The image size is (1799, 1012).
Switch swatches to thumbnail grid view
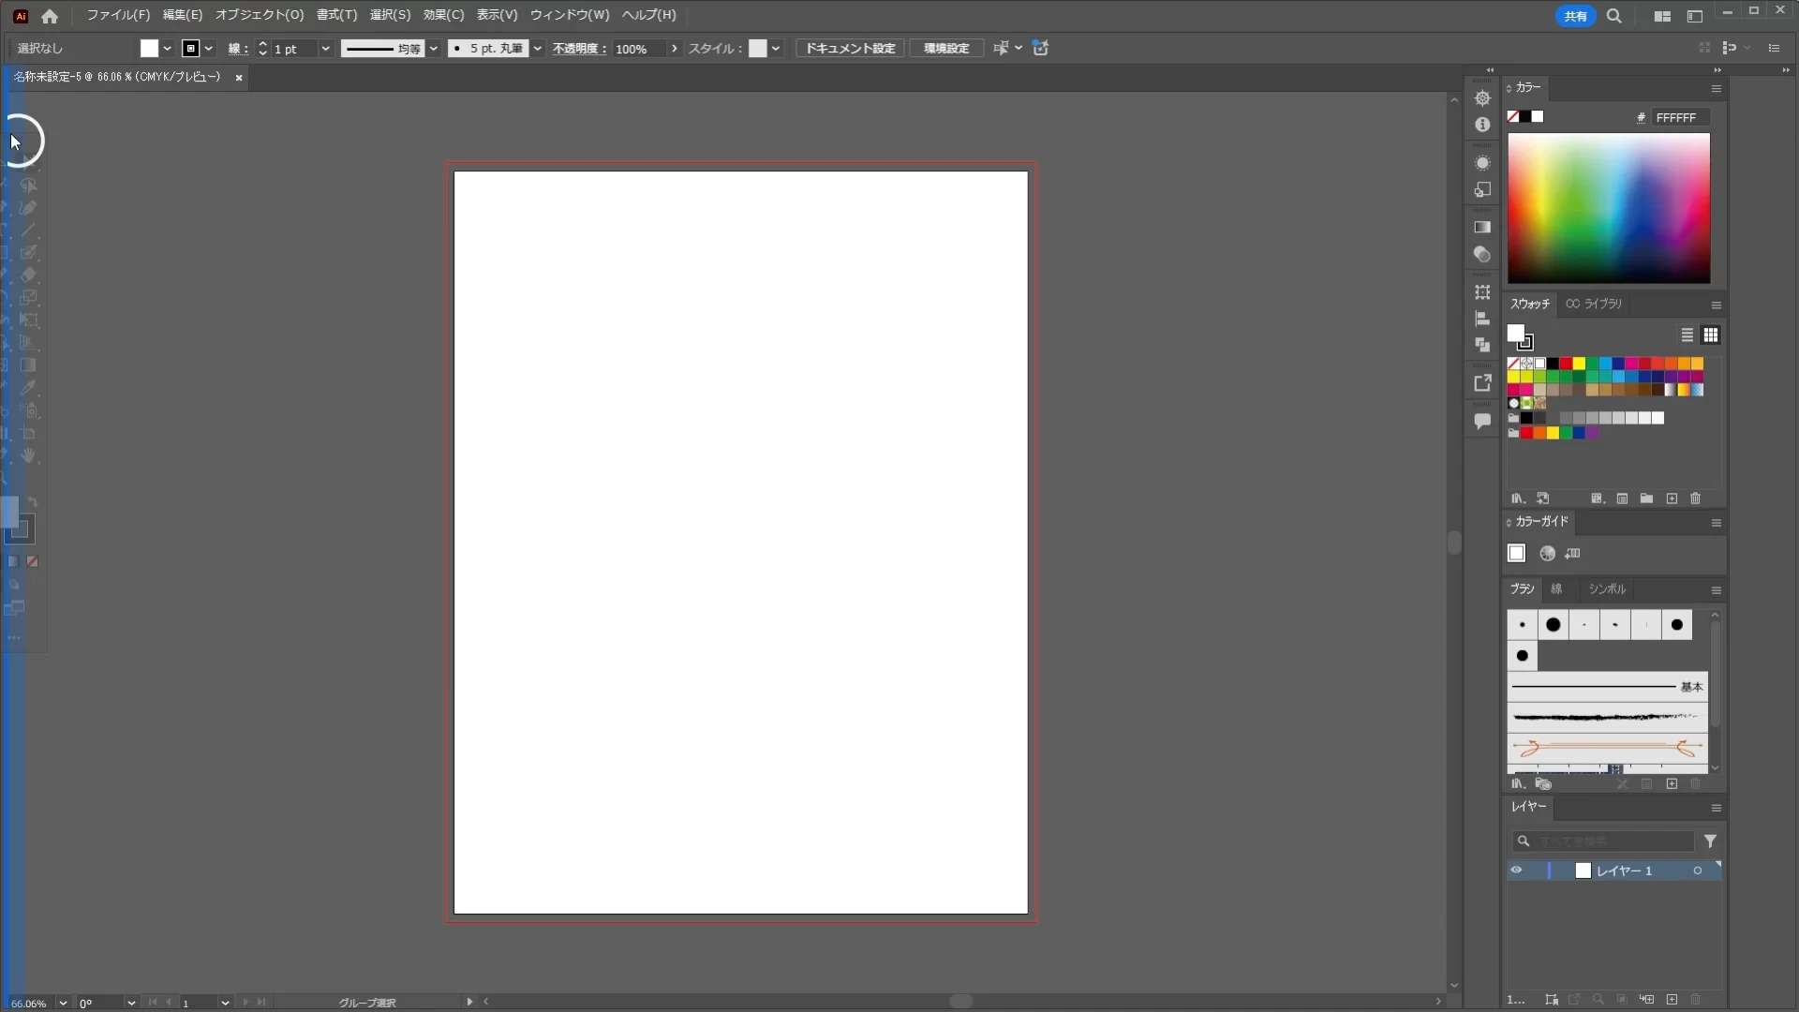1711,335
